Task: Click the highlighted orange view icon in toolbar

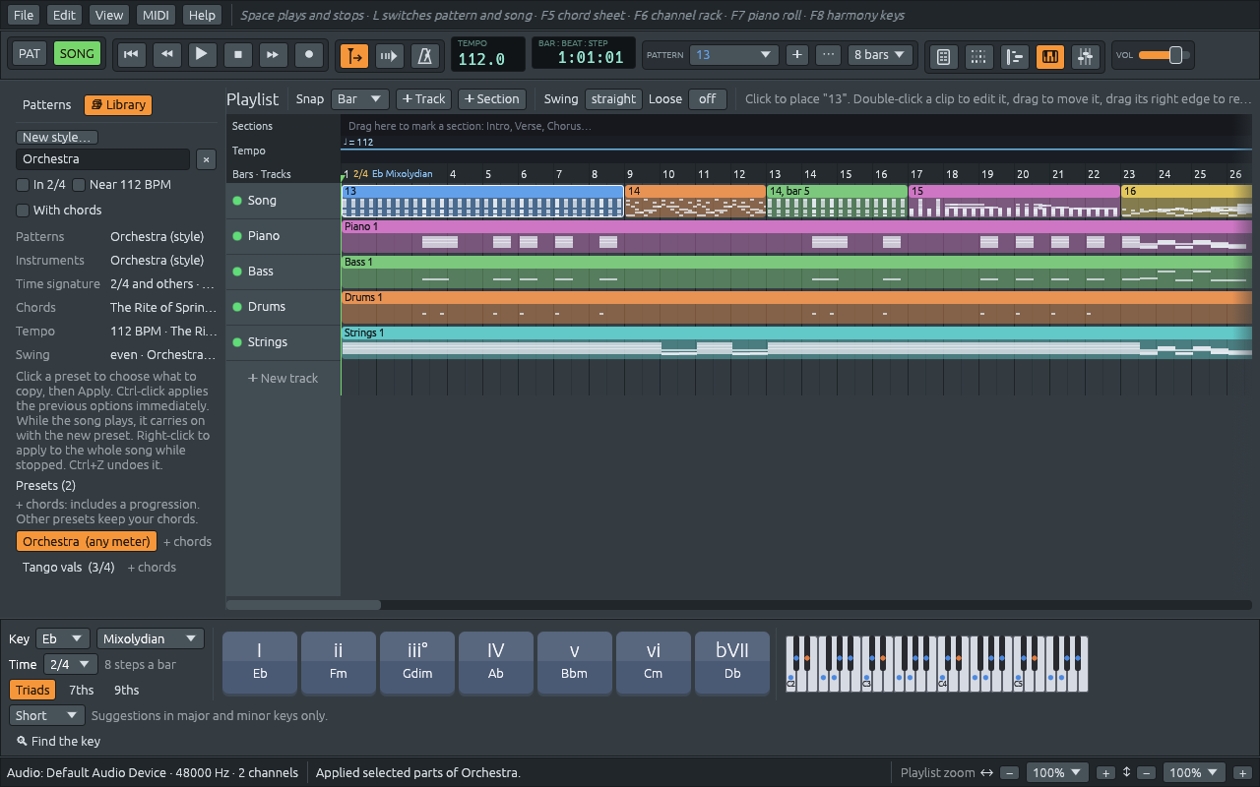Action: click(1049, 56)
